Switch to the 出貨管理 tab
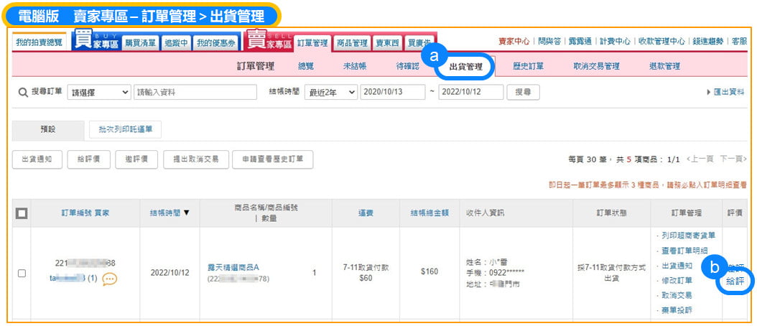 (465, 67)
